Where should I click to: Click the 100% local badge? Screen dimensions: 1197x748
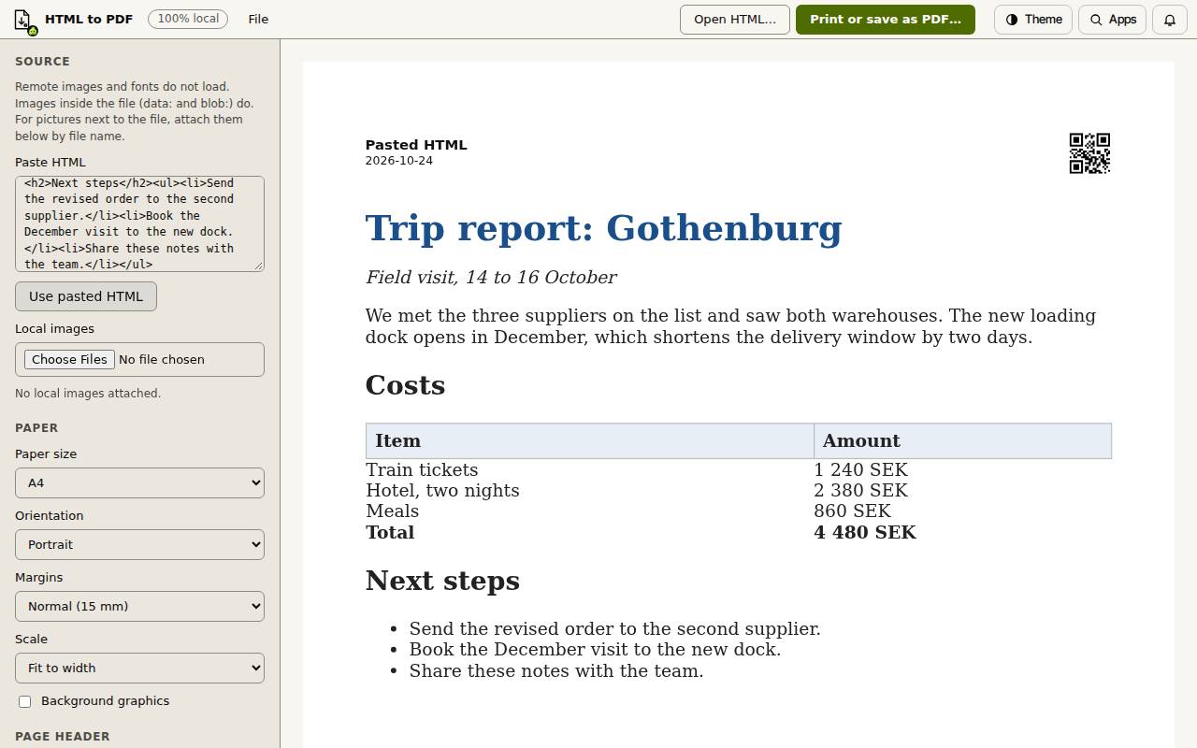coord(188,19)
